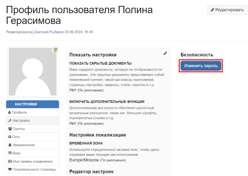
Task: Select Группы in the settings menu
Action: 33,129
